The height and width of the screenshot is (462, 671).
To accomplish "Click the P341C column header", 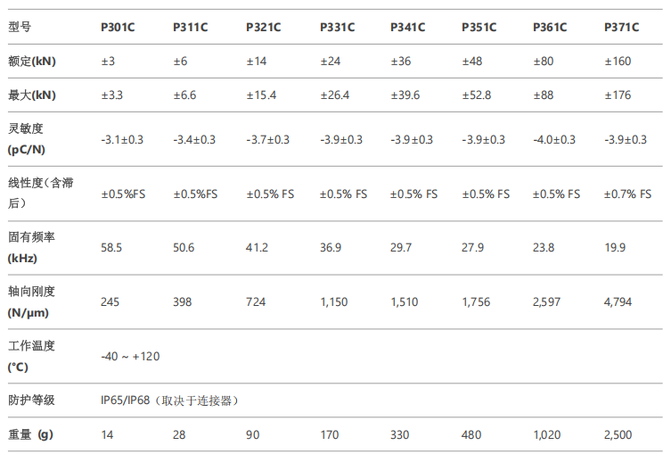I will (408, 27).
